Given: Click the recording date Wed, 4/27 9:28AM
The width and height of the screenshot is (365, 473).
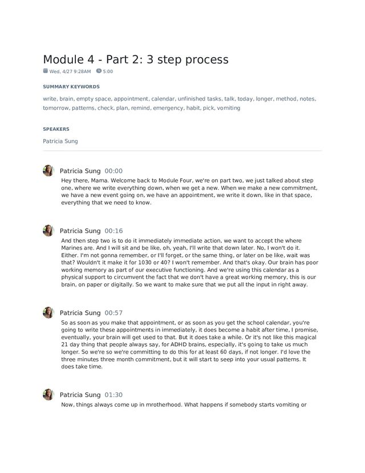Looking at the screenshot, I should pyautogui.click(x=70, y=71).
